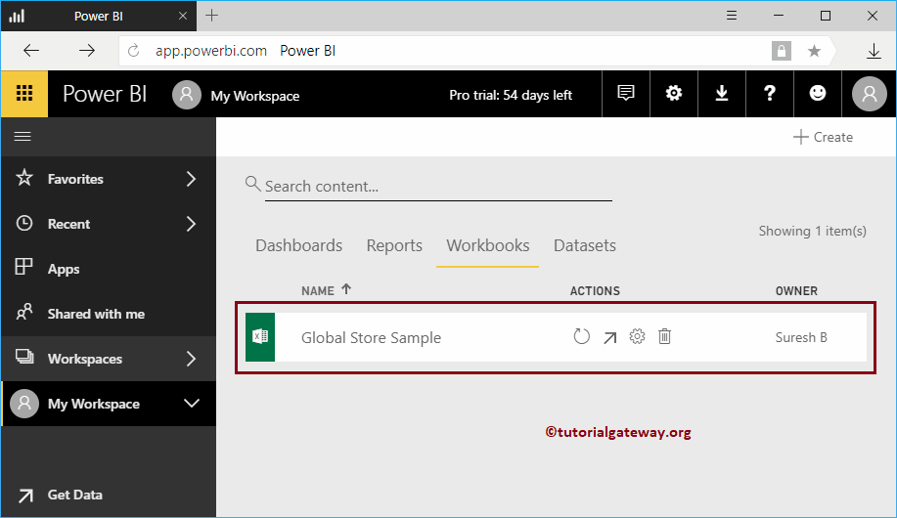Close the Power BI browser tab
Image resolution: width=897 pixels, height=518 pixels.
click(x=183, y=16)
